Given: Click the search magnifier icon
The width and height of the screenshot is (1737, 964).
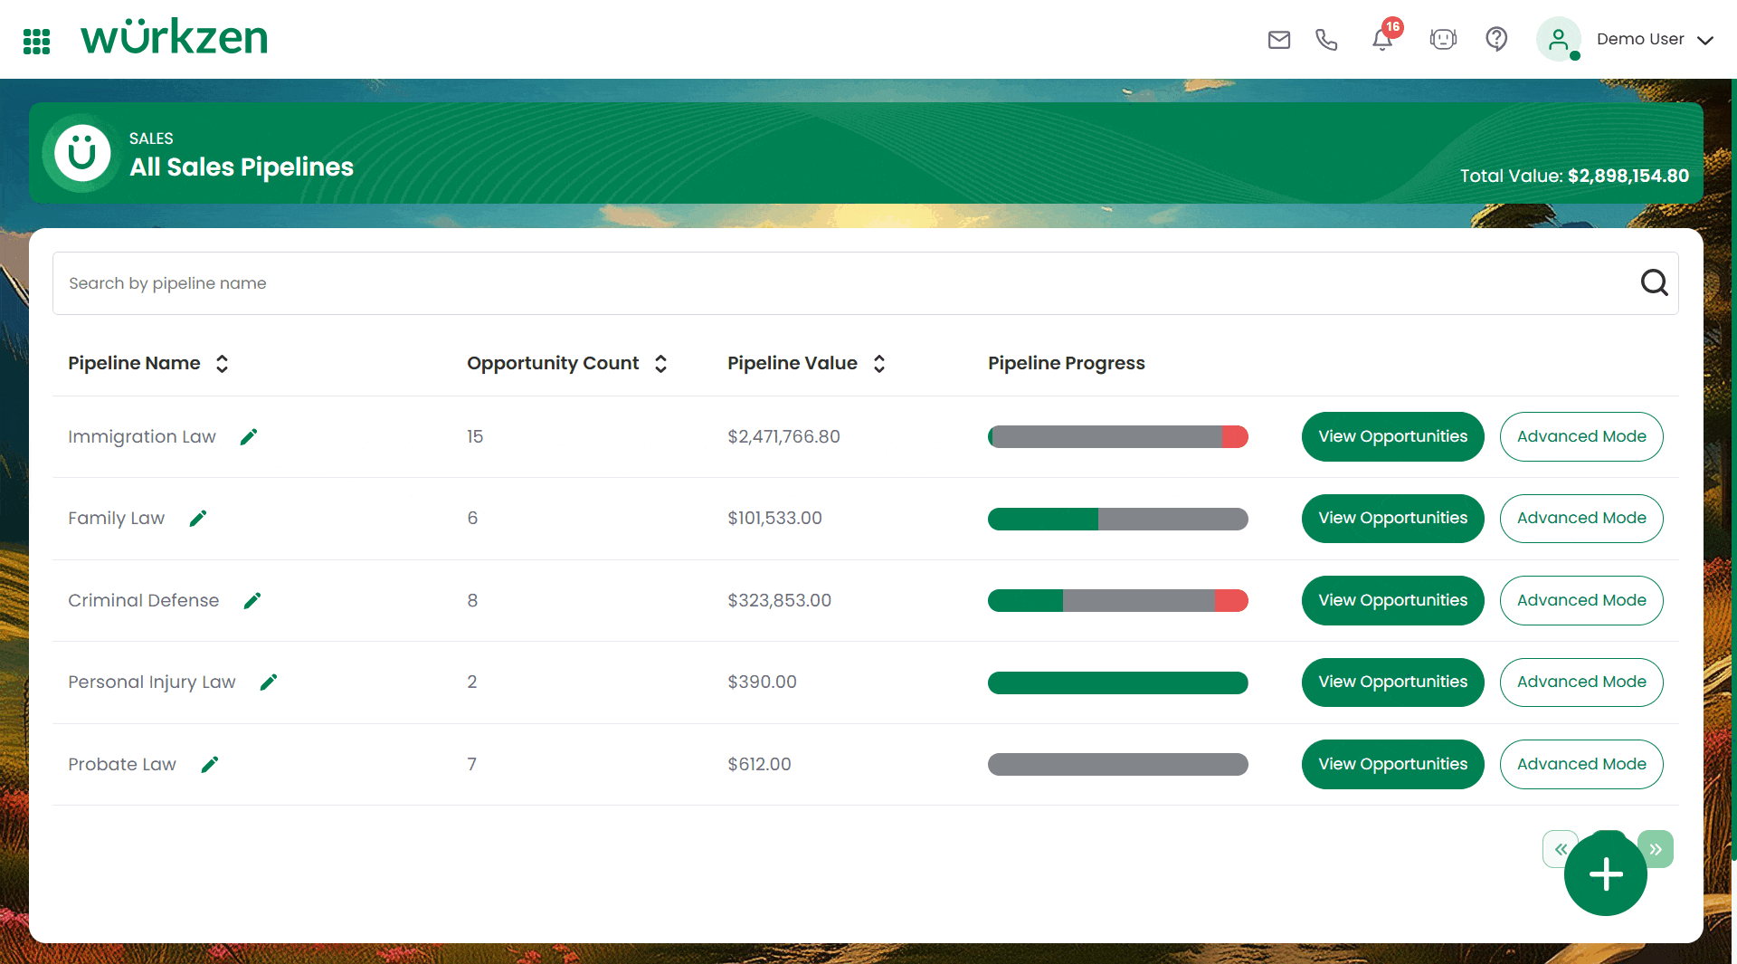Looking at the screenshot, I should pyautogui.click(x=1654, y=283).
